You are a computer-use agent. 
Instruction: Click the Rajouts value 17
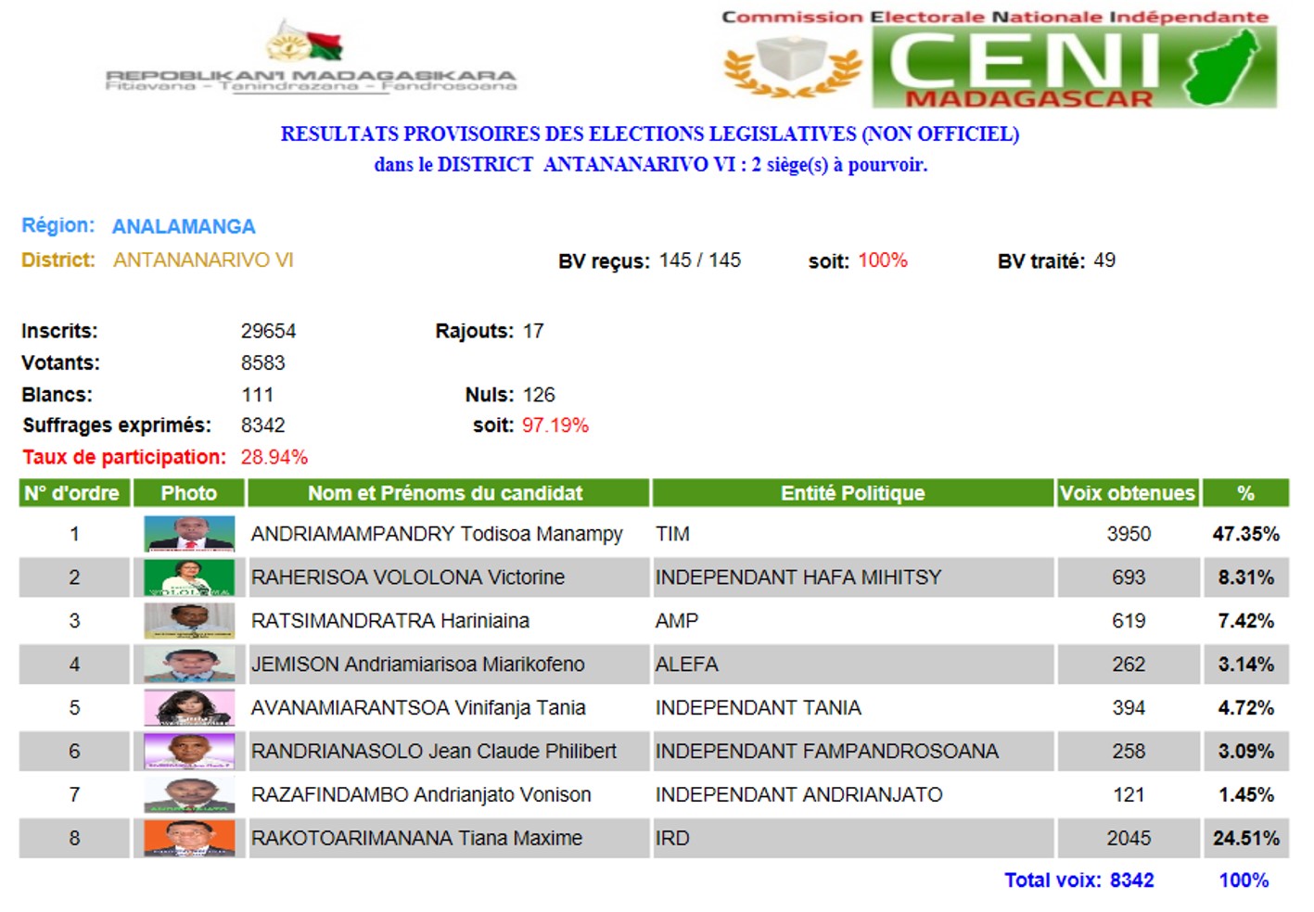533,331
